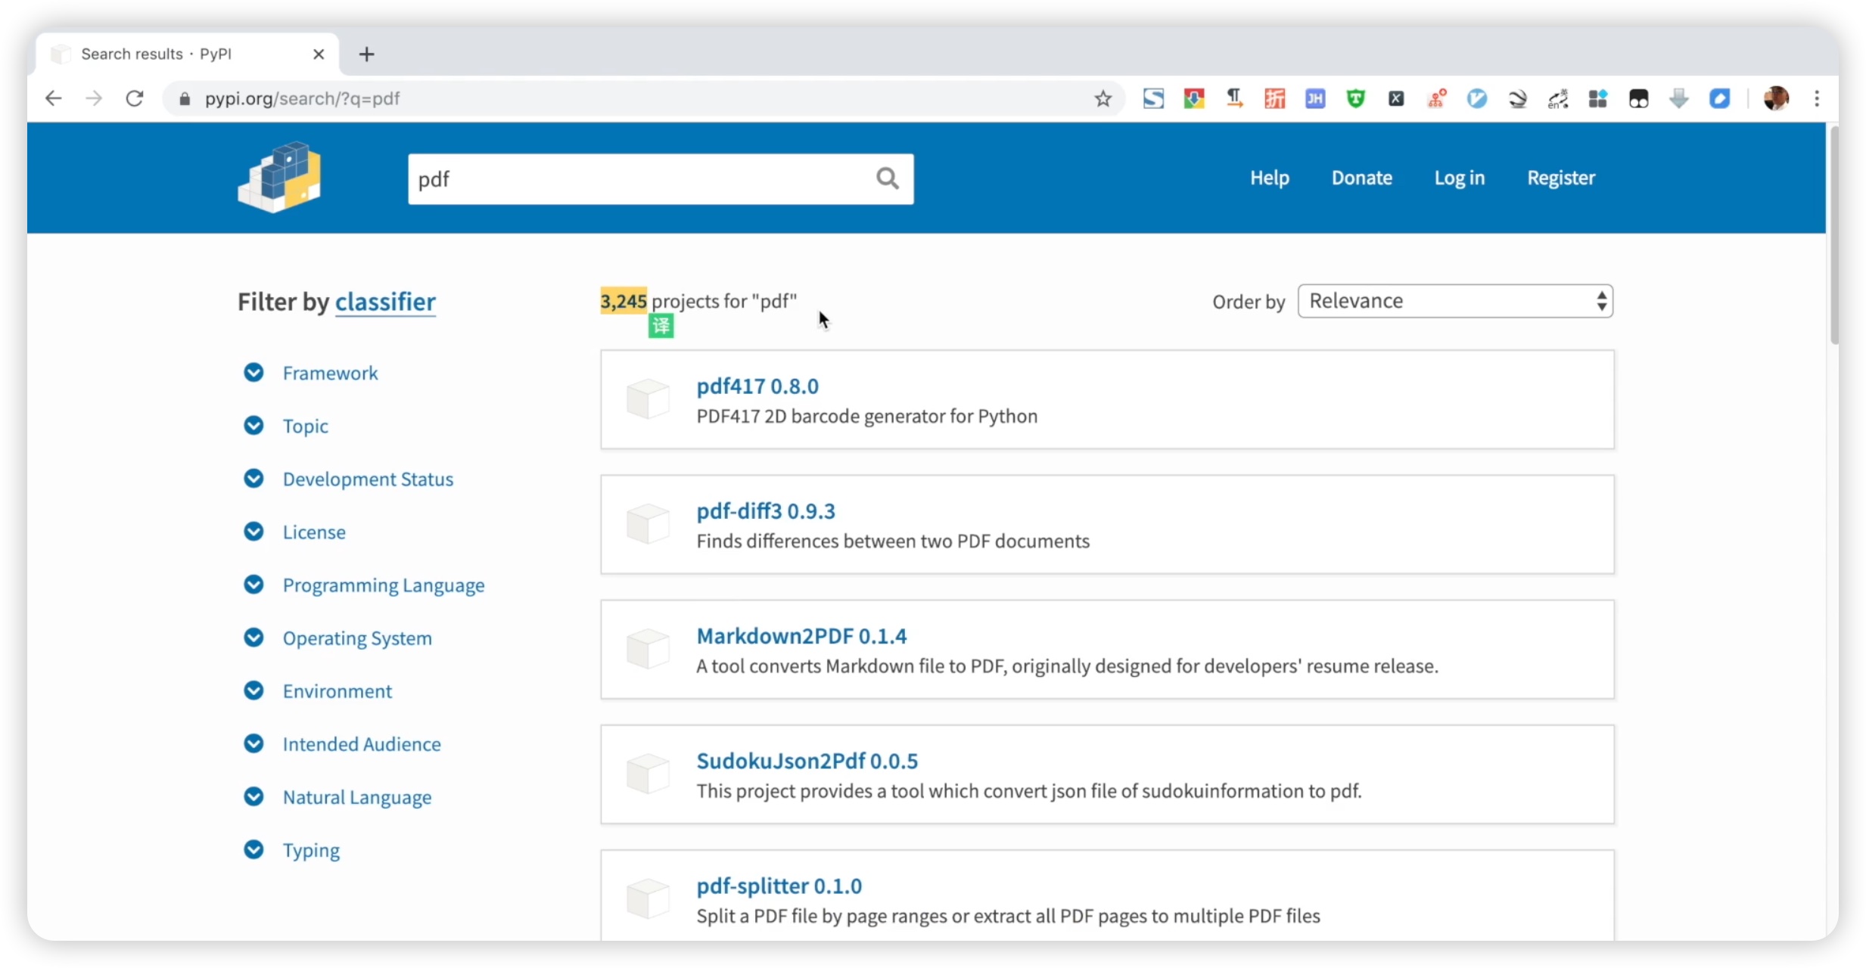Reload the PyPI search results page
1866x968 pixels.
[135, 98]
